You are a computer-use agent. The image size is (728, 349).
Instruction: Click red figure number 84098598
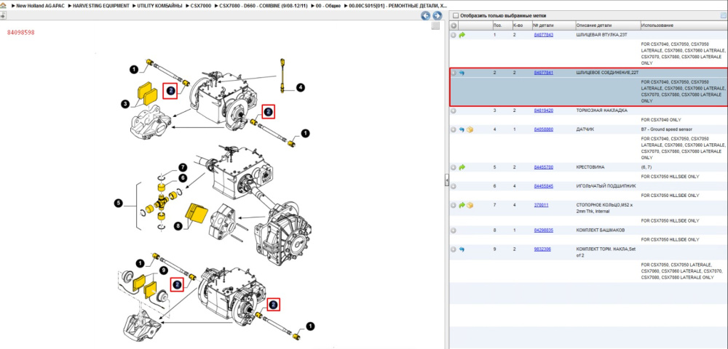click(21, 33)
